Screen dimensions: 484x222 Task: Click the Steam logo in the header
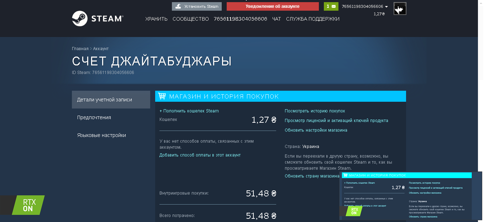[98, 18]
